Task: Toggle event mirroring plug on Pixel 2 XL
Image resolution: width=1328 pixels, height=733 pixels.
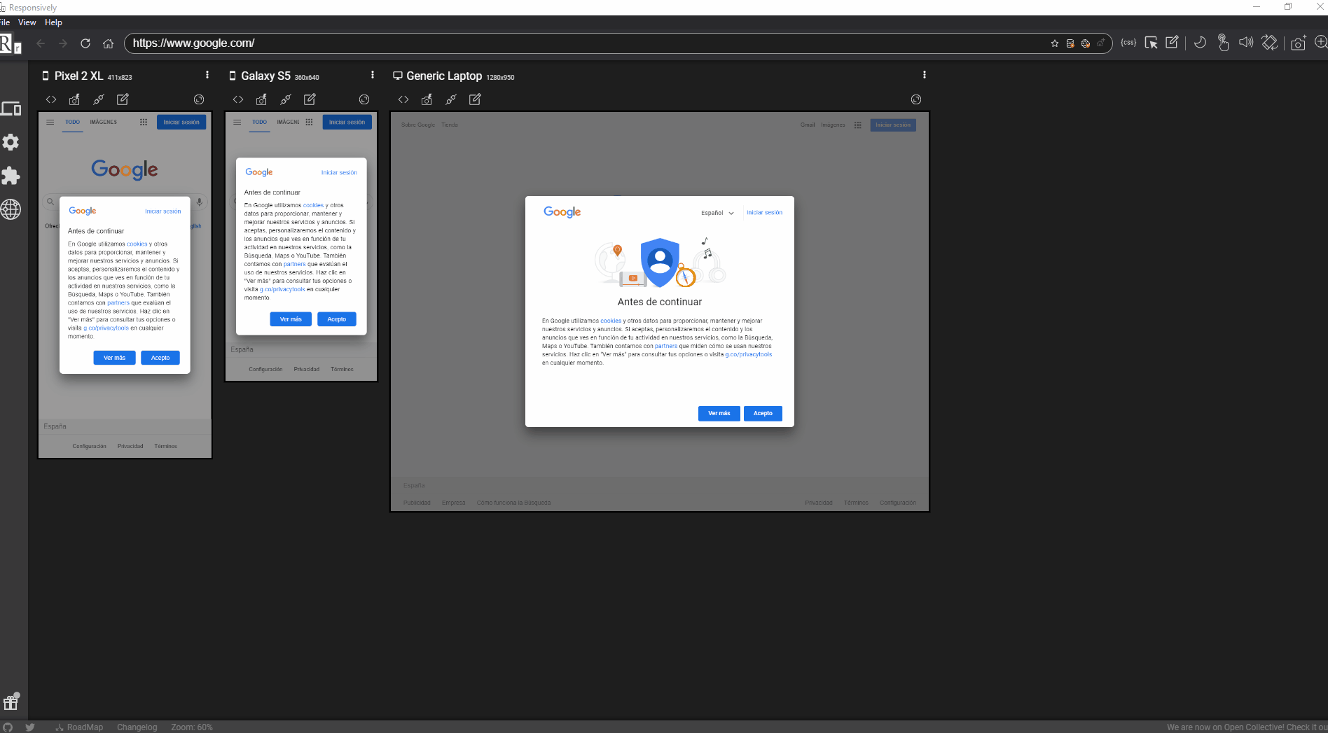Action: click(99, 99)
